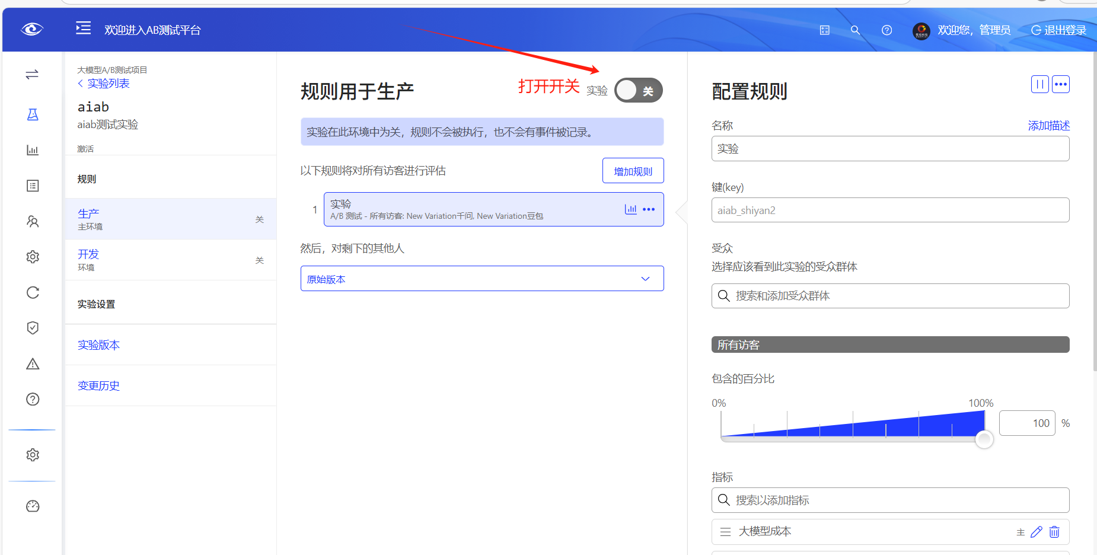Click the 搜索和添加受众群体 input field
This screenshot has height=555, width=1097.
coord(889,295)
